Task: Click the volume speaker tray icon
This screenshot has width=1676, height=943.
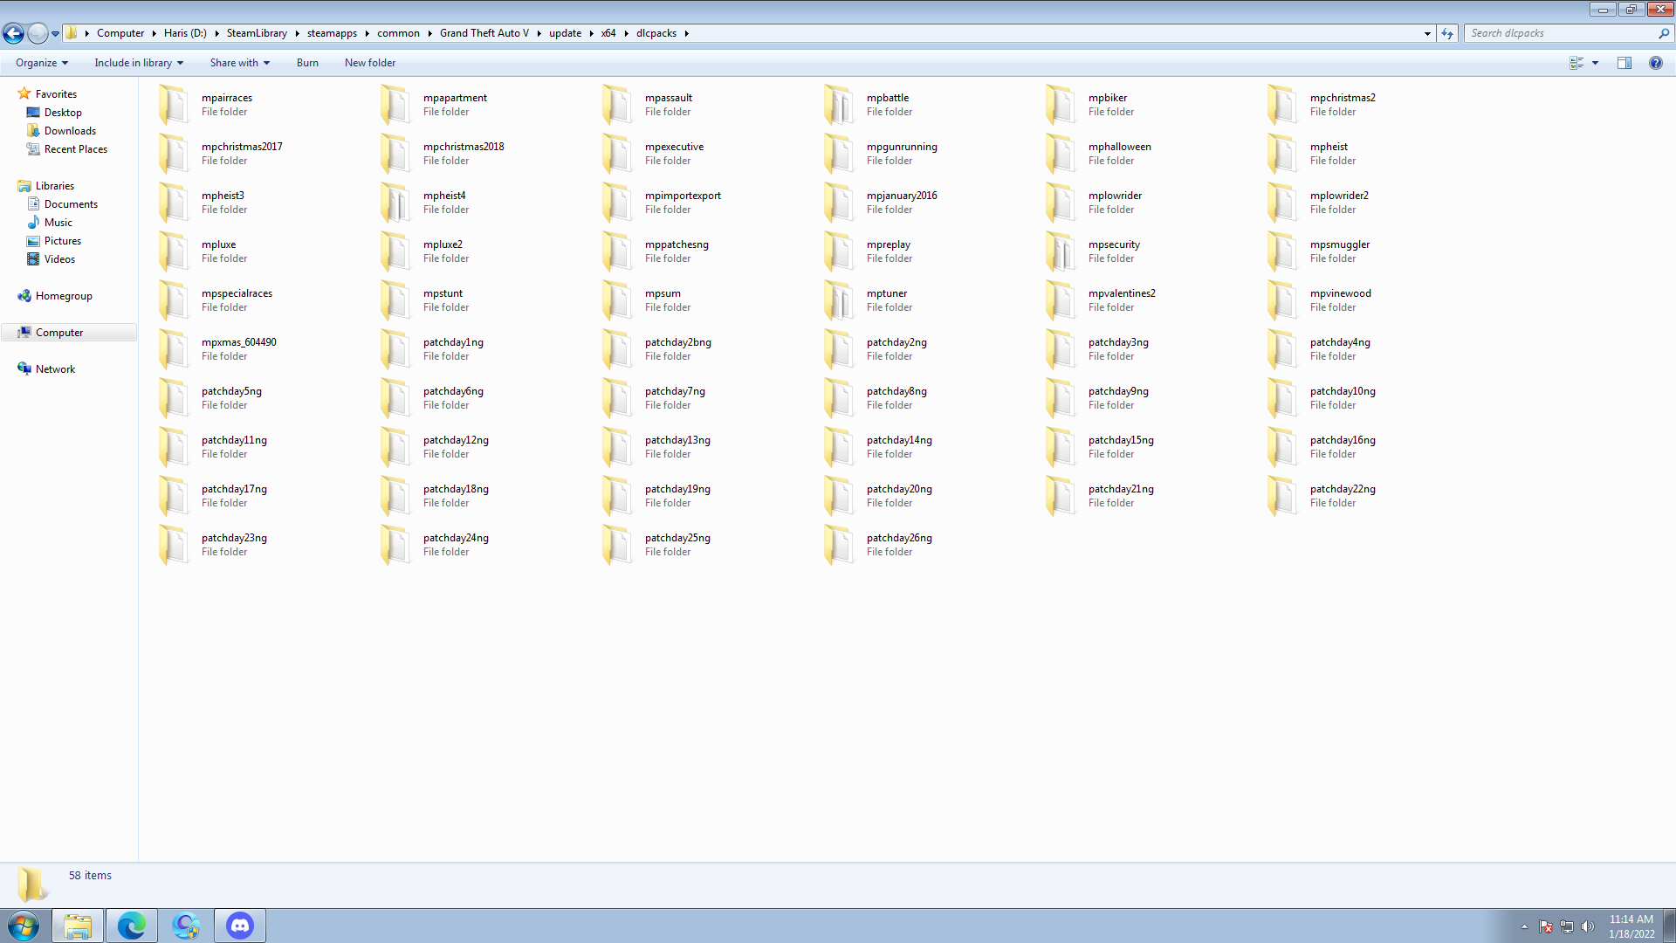Action: 1587,926
